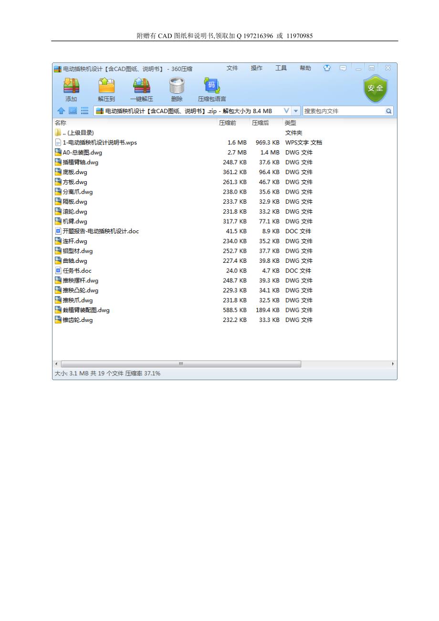Click the file icon of 锥齿轮.dwg
Screen dimensions: 439x621
[58, 320]
